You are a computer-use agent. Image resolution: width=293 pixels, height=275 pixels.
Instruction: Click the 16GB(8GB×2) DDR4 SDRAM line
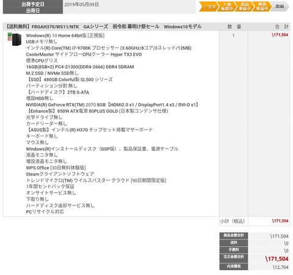80,67
